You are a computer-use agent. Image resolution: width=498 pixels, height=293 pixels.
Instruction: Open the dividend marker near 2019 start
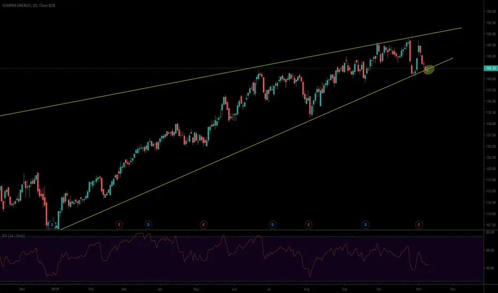[x=52, y=225]
